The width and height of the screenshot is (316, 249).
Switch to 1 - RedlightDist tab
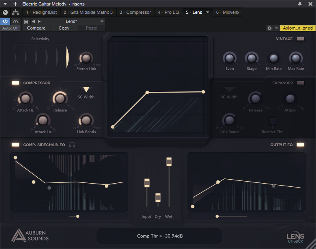pyautogui.click(x=41, y=12)
